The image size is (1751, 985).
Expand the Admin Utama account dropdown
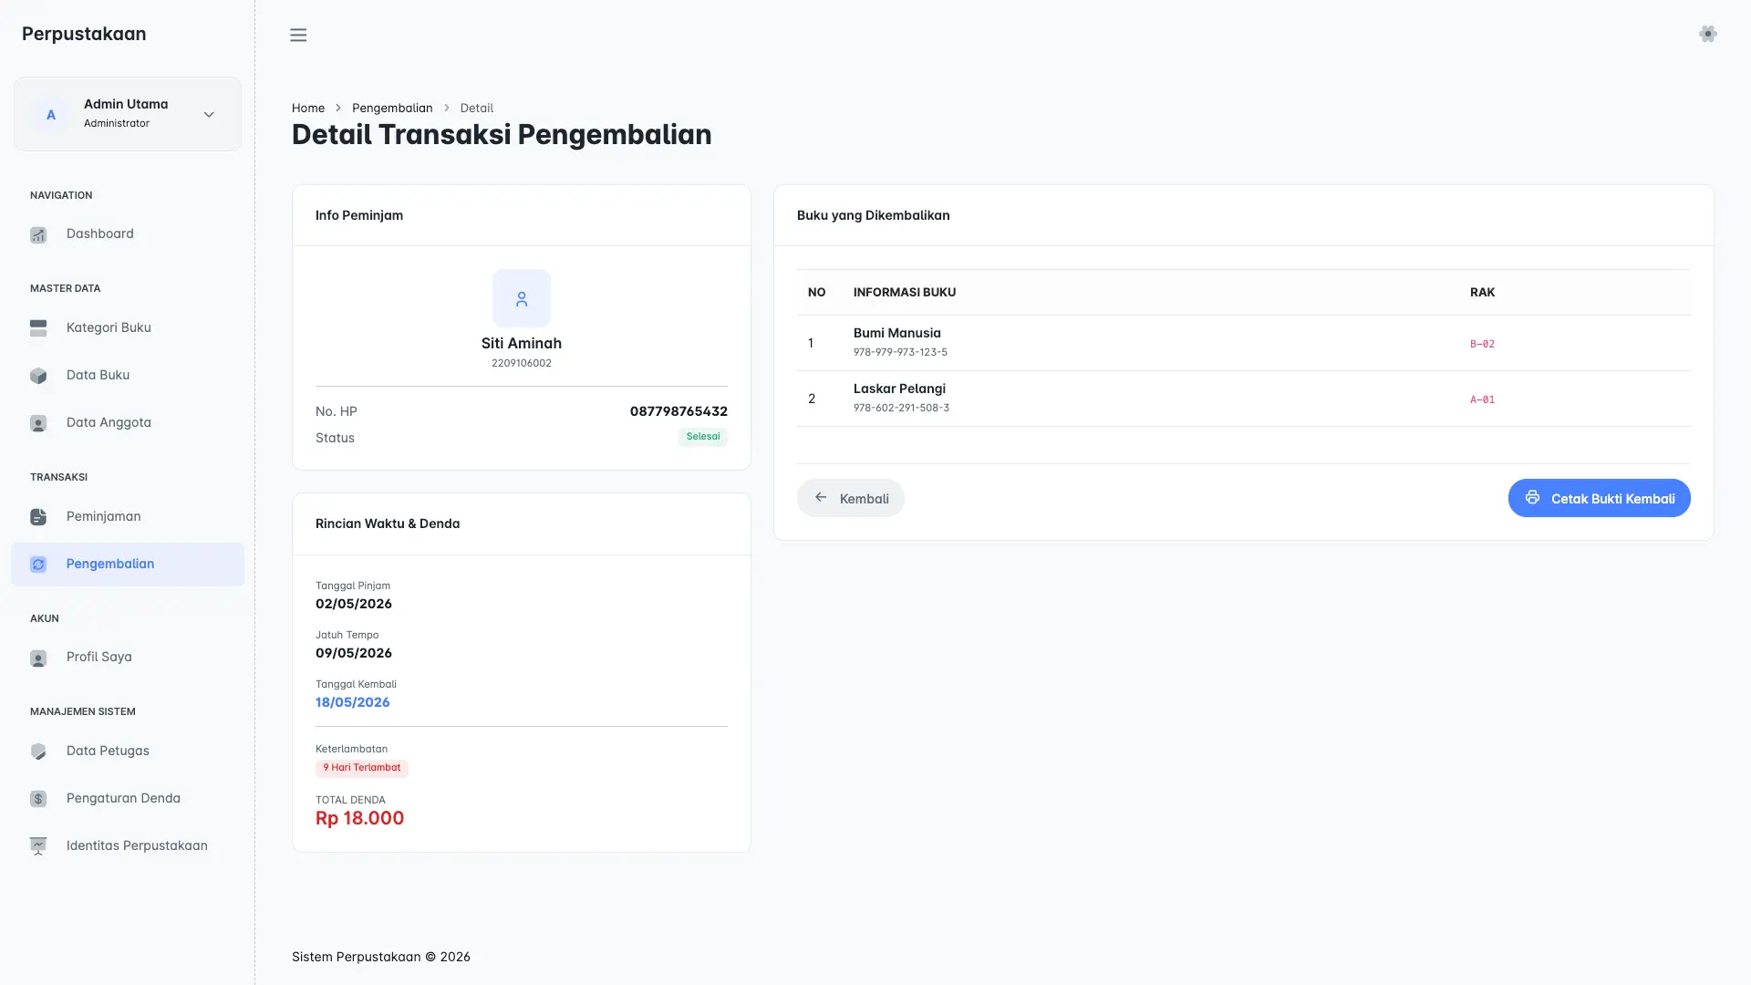(209, 115)
